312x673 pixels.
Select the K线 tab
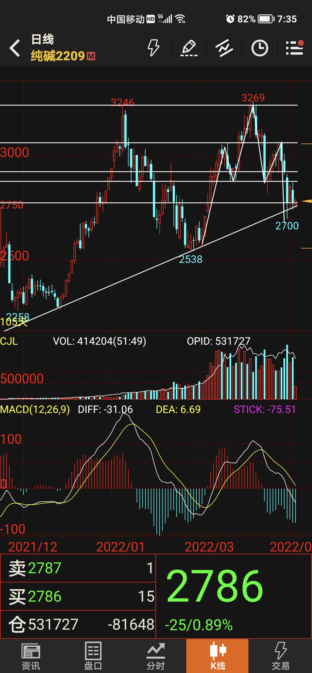click(218, 656)
